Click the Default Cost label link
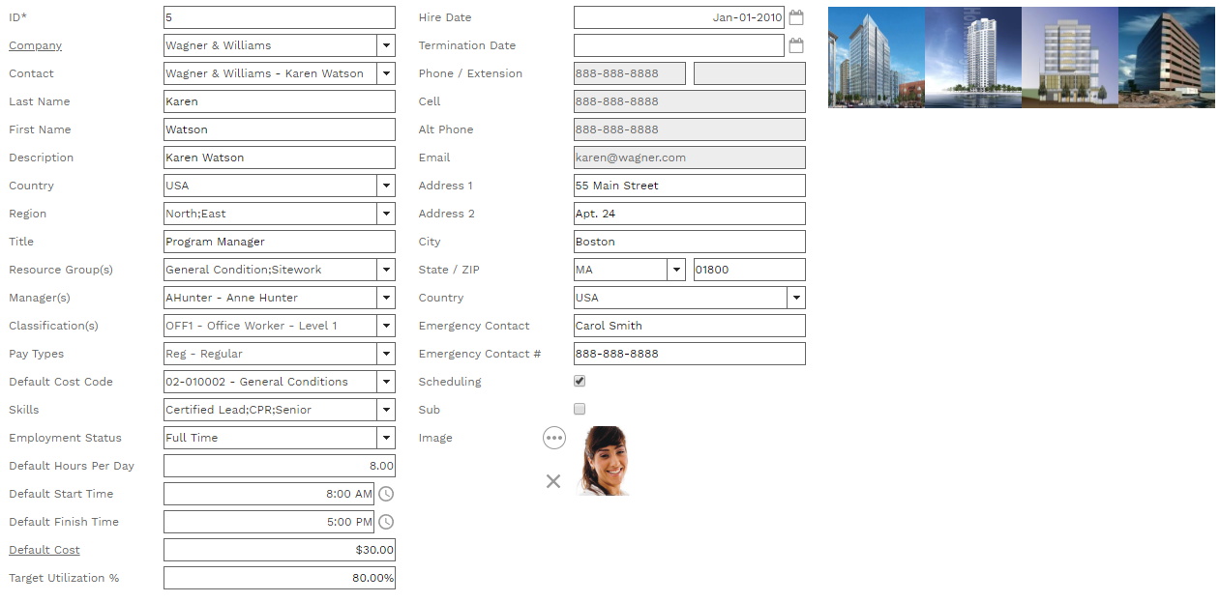1220x602 pixels. point(44,550)
